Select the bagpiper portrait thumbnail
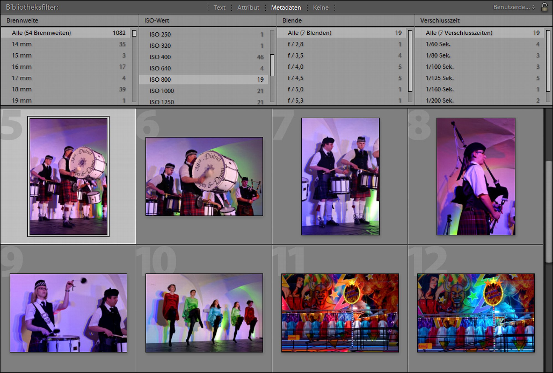 (x=476, y=177)
